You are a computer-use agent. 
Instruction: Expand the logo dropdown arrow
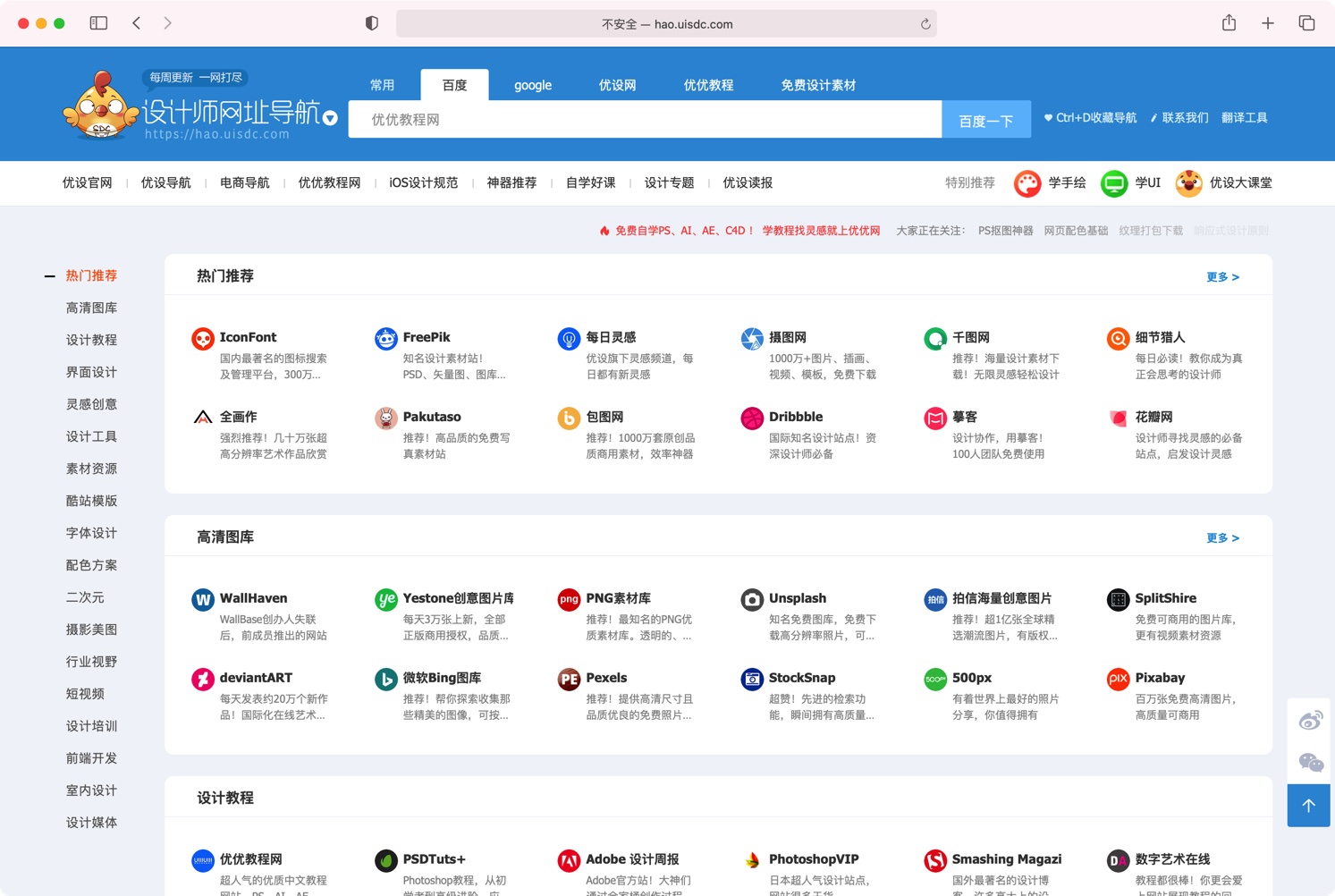[x=330, y=118]
